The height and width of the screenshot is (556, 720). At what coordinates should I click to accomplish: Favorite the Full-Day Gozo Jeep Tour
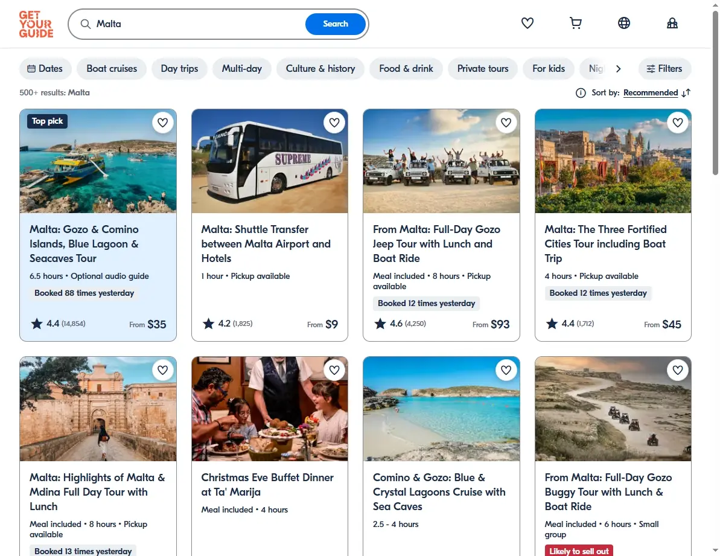(506, 123)
